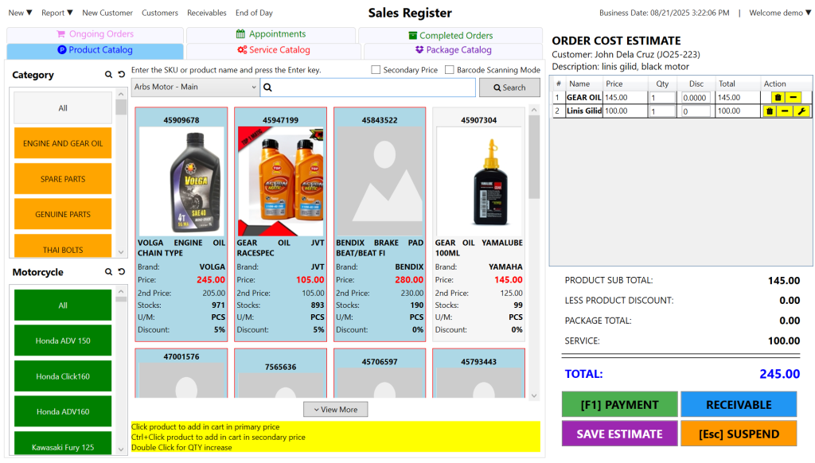The width and height of the screenshot is (815, 463).
Task: Select All motorcycles button
Action: click(x=63, y=305)
